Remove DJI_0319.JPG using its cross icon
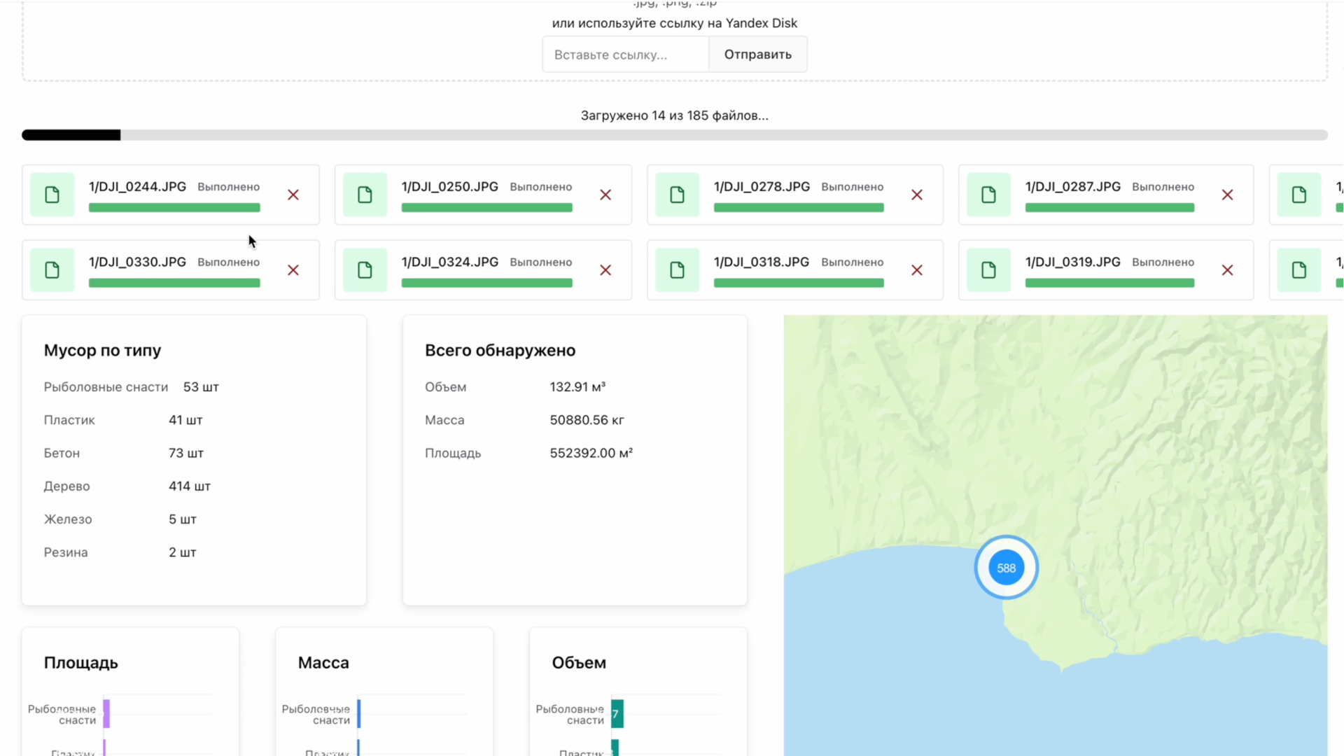 [x=1227, y=270]
